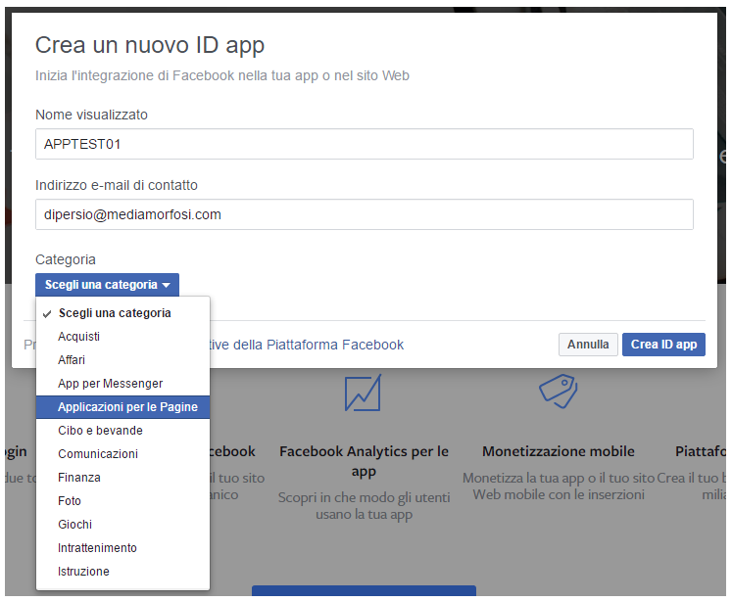Choose Cibo e bevande category

[122, 431]
